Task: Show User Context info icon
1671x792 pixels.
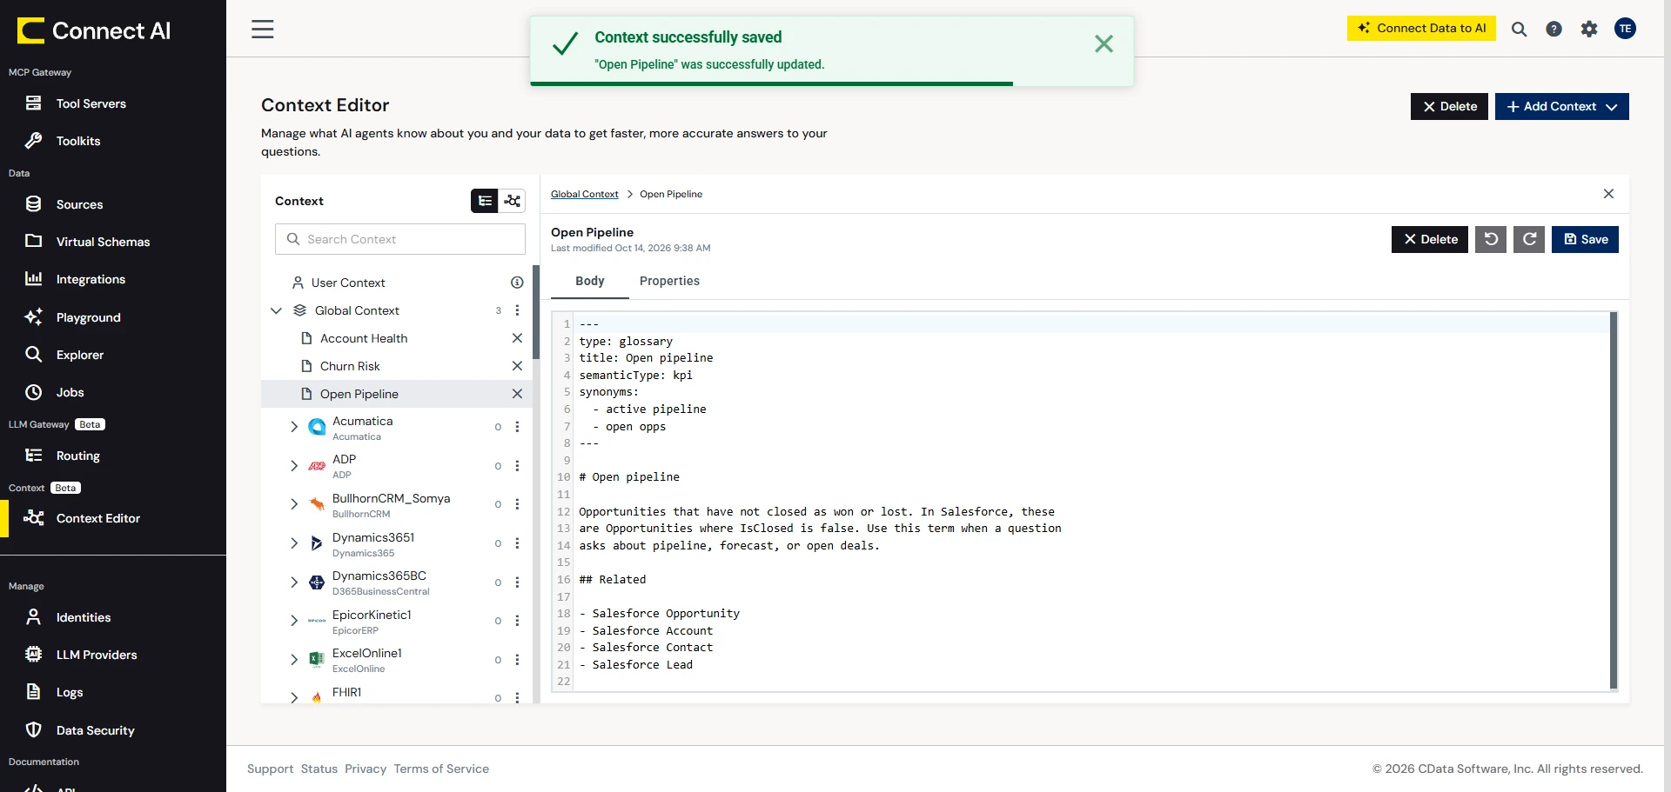Action: click(x=517, y=283)
